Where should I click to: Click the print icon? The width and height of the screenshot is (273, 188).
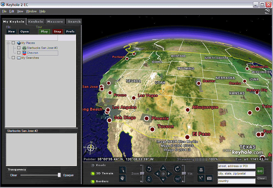pyautogui.click(x=201, y=170)
